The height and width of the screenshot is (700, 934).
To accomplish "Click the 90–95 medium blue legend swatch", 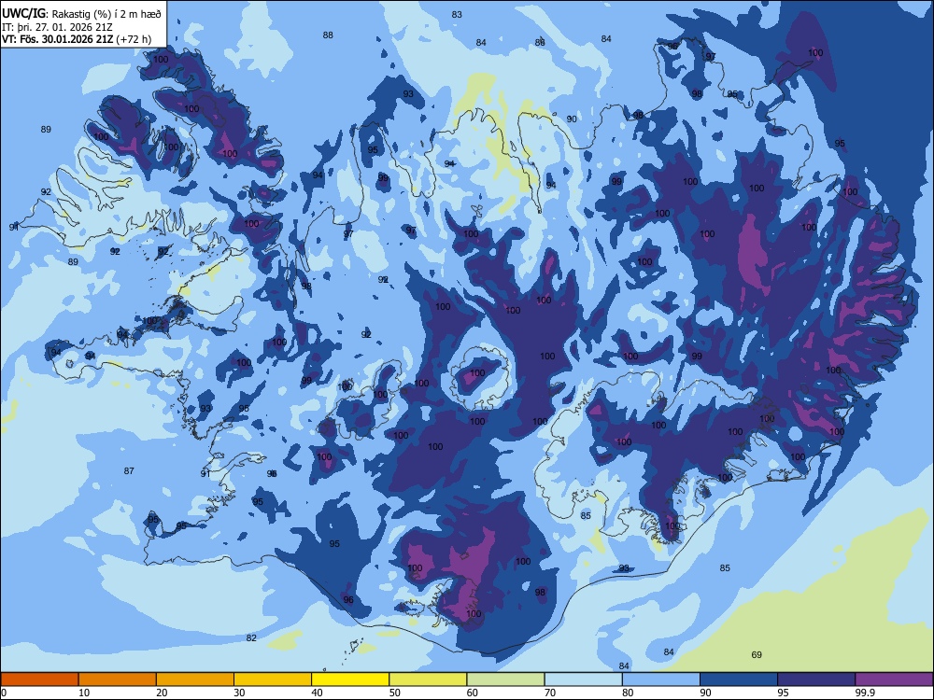I will (x=739, y=679).
